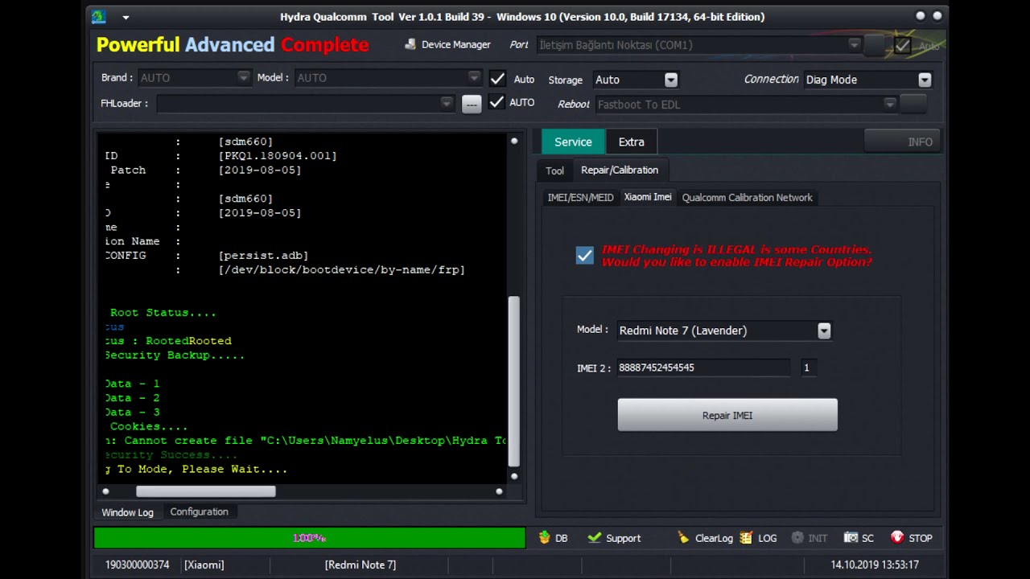
Task: Click the '[PKQ1.180904.001]' log line
Action: click(278, 156)
